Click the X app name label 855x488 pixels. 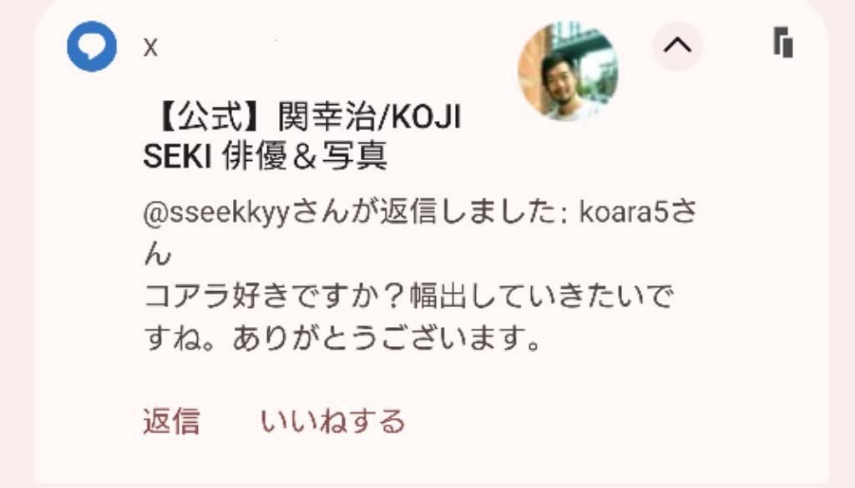150,48
